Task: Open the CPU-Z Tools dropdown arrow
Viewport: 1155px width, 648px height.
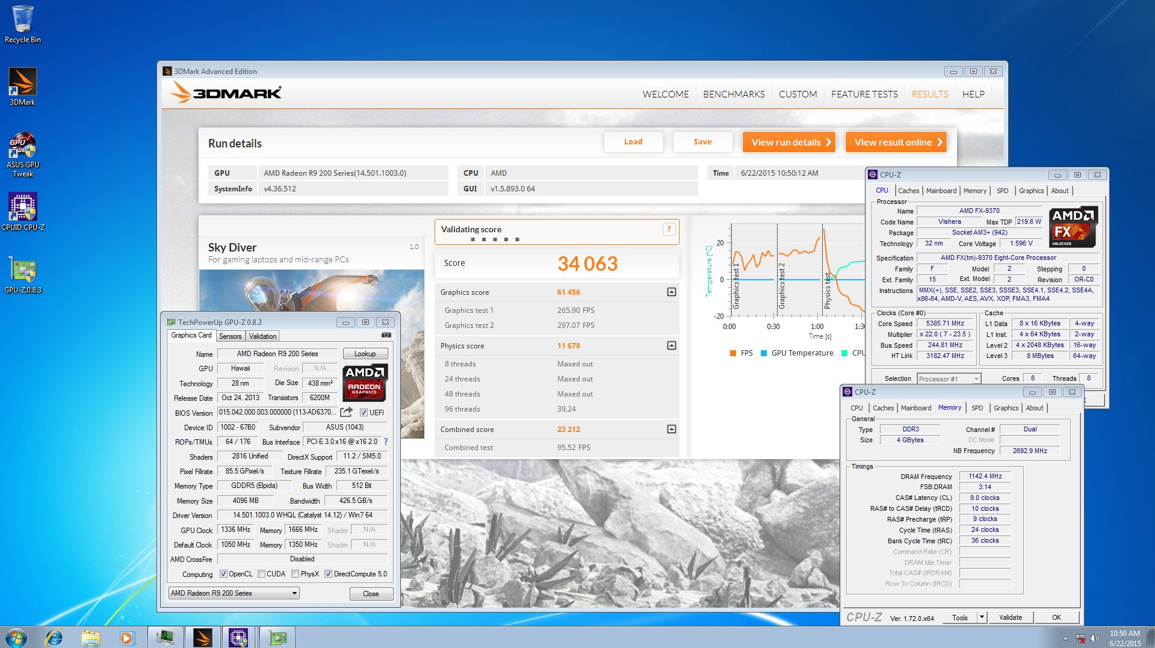Action: click(982, 617)
